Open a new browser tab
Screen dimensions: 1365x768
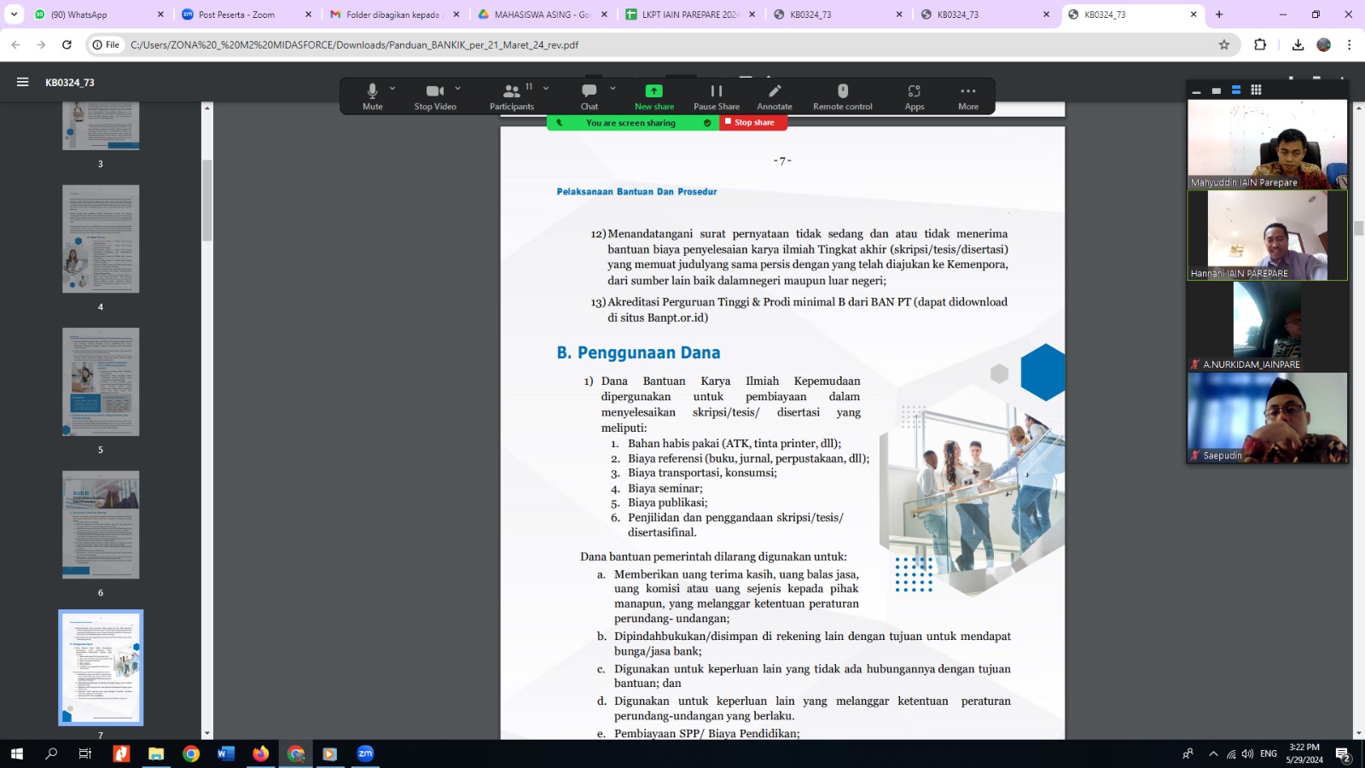pos(1219,15)
